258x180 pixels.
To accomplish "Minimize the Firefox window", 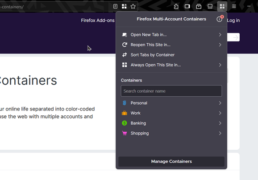I will [x=249, y=6].
